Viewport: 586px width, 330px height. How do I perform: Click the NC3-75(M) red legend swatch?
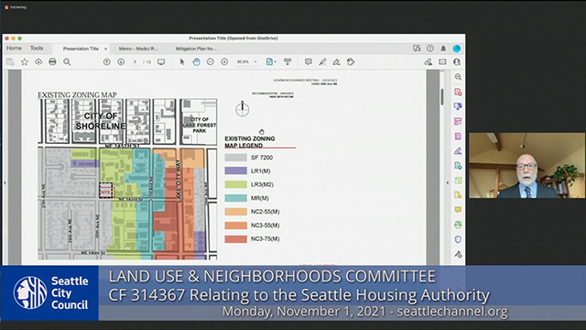pos(236,238)
